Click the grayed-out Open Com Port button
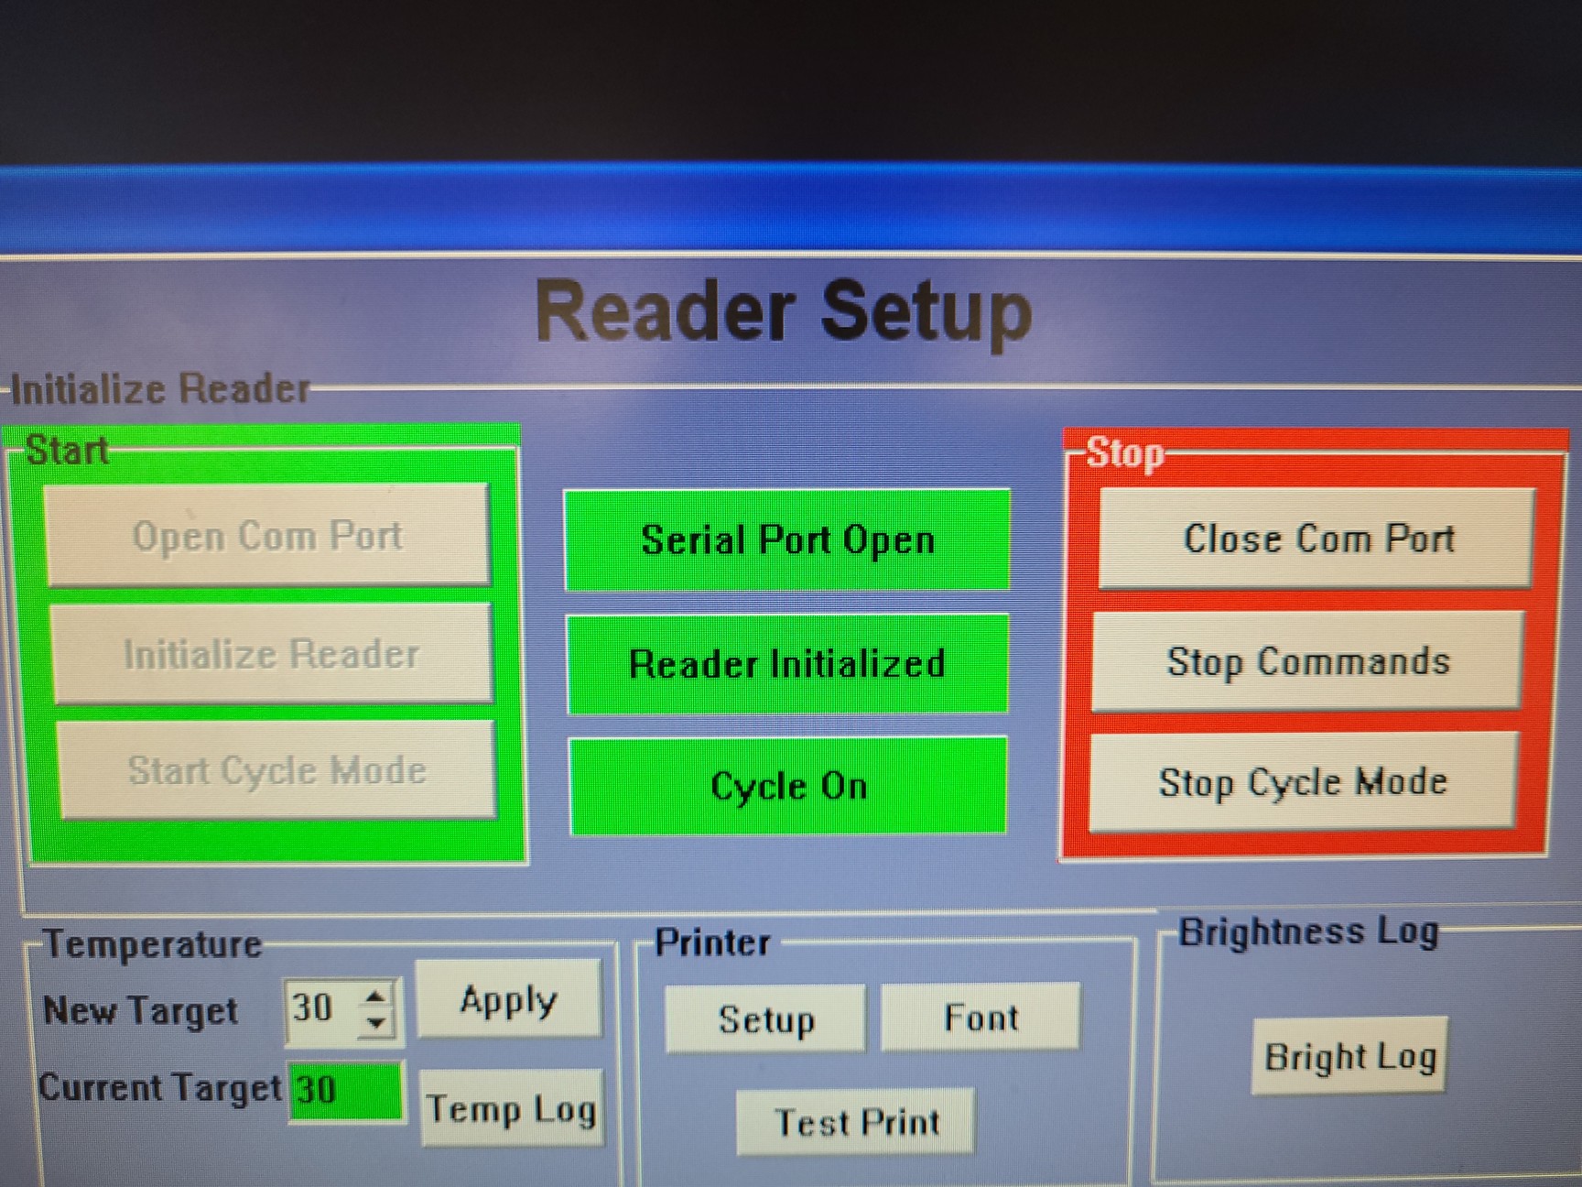1582x1187 pixels. 267,536
